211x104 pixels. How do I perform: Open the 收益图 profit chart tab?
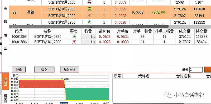(x=6, y=81)
